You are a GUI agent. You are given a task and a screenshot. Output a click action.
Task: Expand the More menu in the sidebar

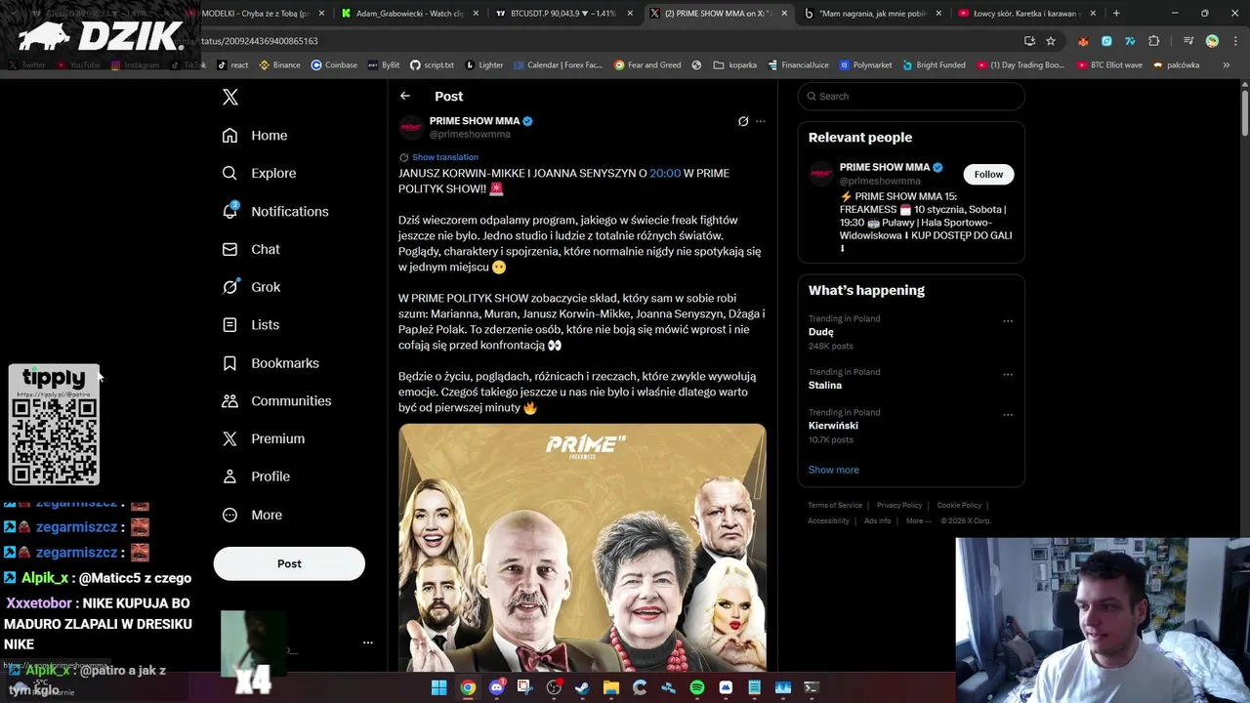pyautogui.click(x=252, y=515)
